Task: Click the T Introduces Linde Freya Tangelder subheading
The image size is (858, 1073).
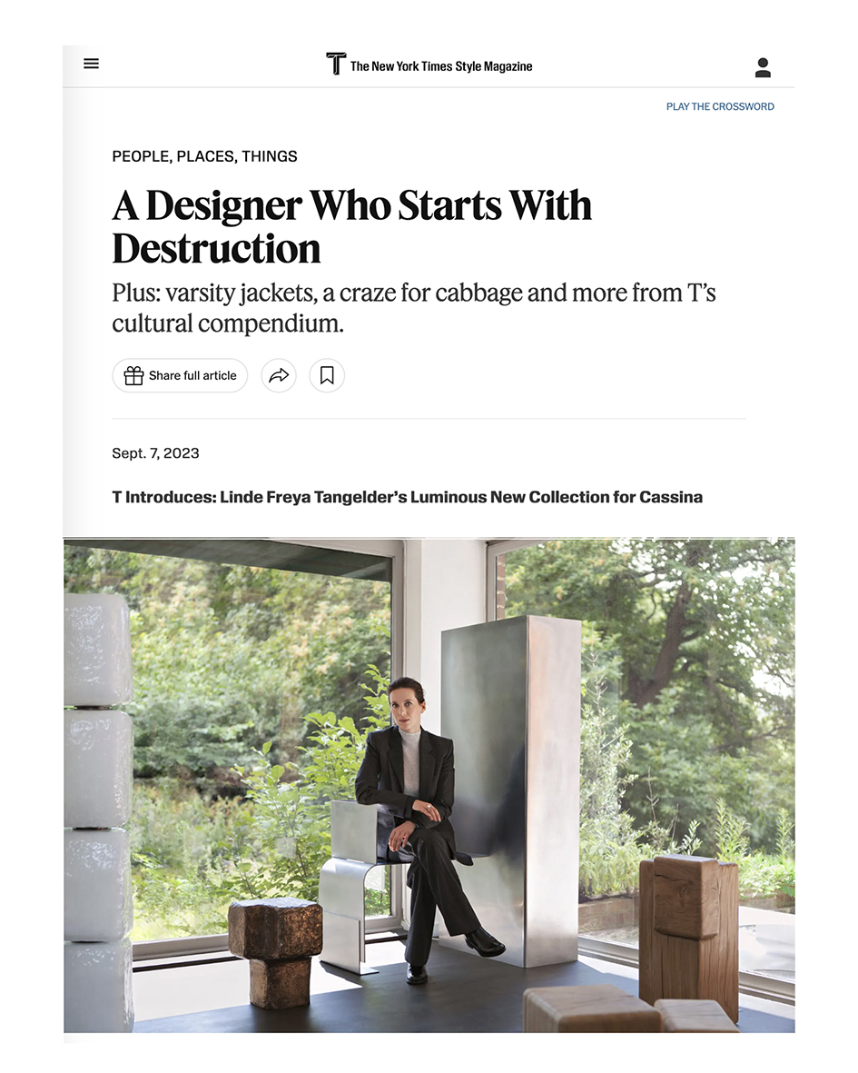Action: click(x=408, y=497)
